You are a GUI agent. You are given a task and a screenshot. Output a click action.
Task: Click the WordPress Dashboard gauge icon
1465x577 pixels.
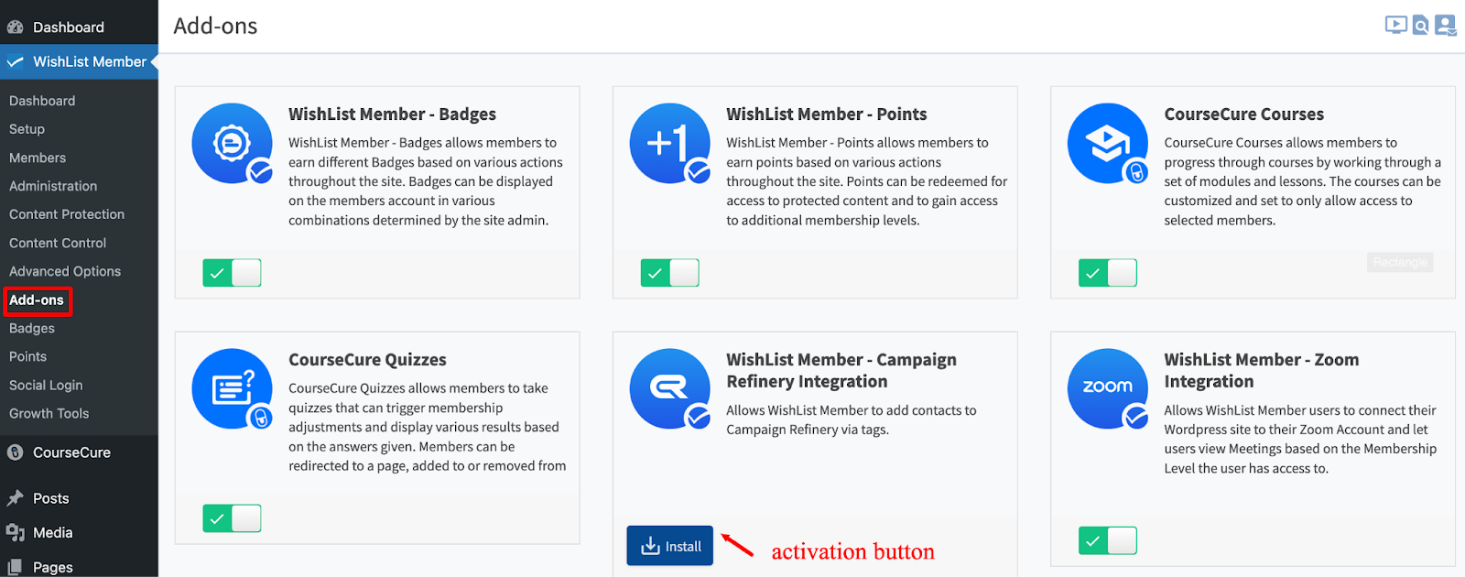tap(16, 27)
